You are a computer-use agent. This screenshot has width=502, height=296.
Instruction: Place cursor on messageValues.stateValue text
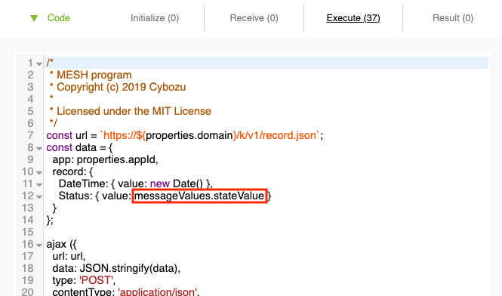[199, 196]
